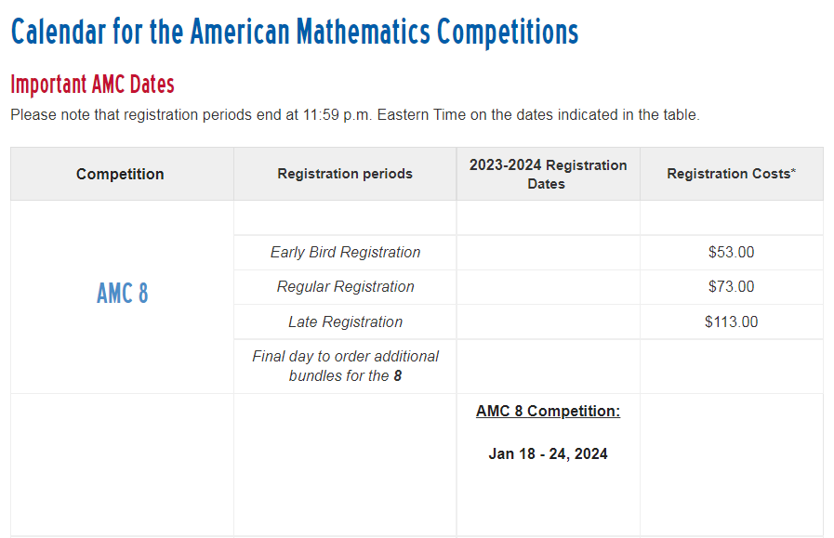Click the empty date cell beside Late Registration
Image resolution: width=834 pixels, height=538 pixels.
(549, 322)
